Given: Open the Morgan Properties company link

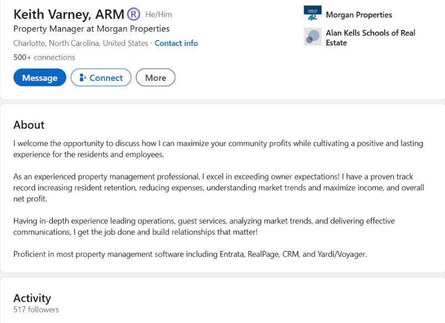Looking at the screenshot, I should [359, 15].
